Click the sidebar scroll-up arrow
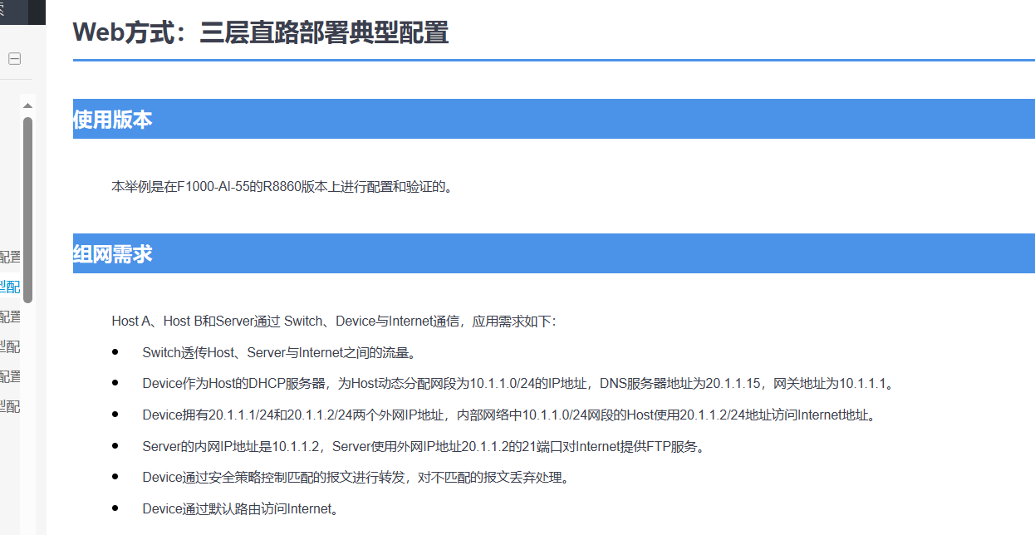The image size is (1035, 535). click(x=27, y=106)
